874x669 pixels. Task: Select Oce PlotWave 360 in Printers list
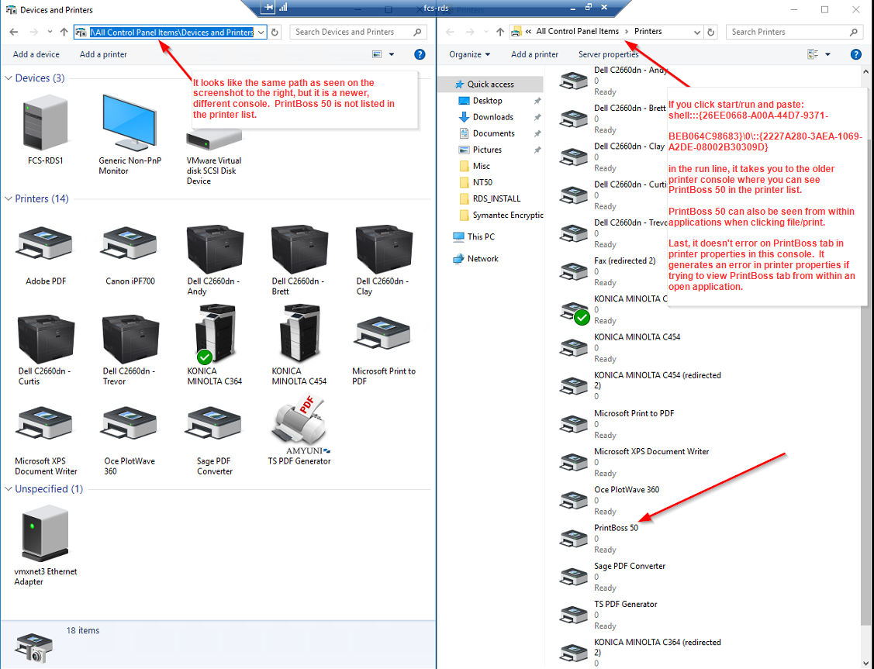(x=627, y=500)
